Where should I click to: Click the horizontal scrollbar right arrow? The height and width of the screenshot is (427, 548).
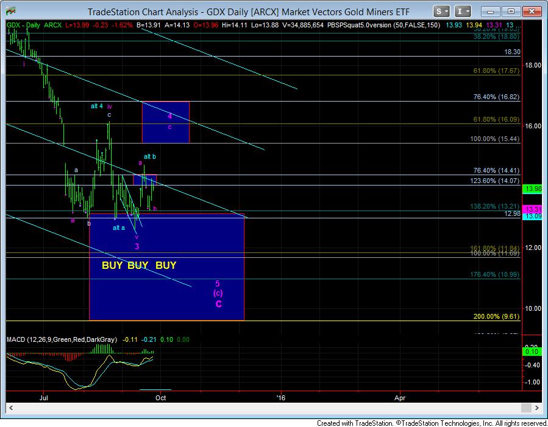[536, 408]
